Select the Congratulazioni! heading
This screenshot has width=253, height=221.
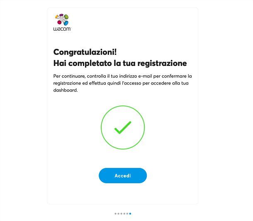coord(85,52)
